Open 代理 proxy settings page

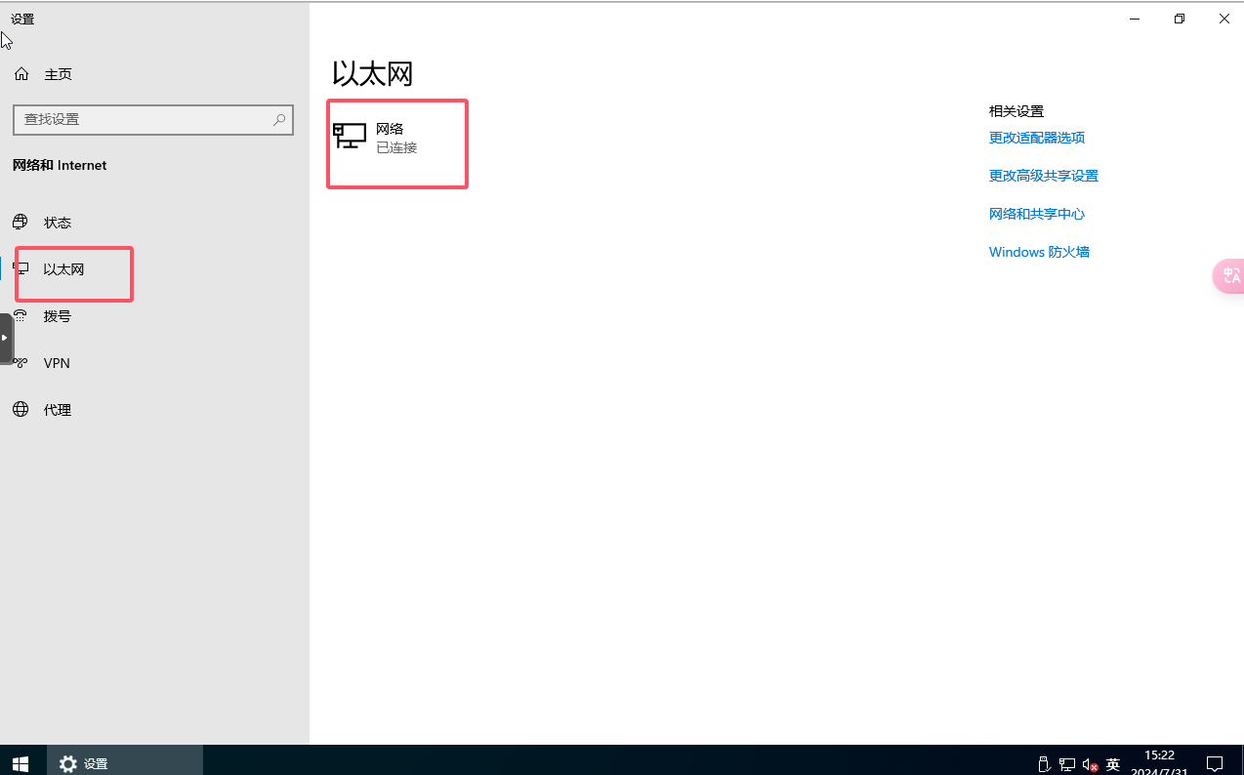57,410
